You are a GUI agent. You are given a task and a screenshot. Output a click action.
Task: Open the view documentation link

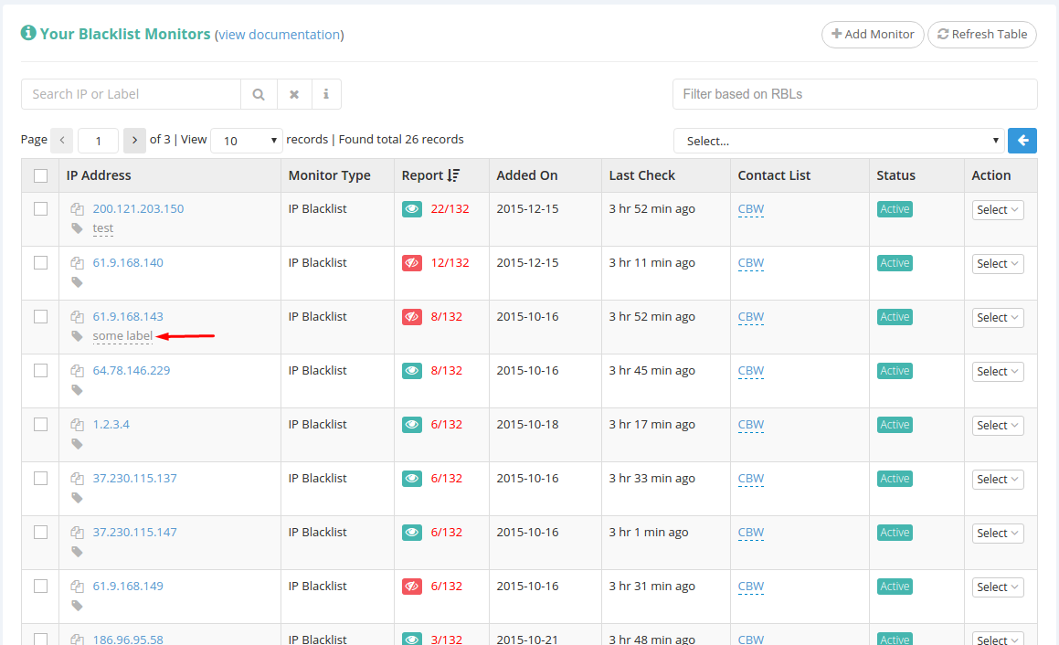coord(280,35)
